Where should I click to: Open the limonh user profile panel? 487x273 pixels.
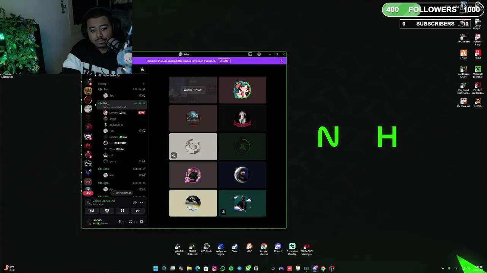coord(99,221)
